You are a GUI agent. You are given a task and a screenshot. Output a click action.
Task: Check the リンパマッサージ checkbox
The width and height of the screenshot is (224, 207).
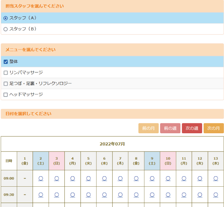coord(6,73)
